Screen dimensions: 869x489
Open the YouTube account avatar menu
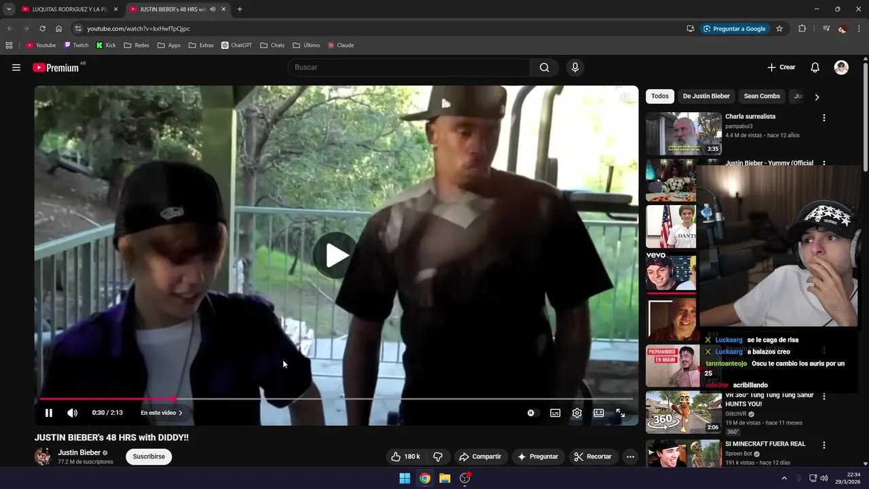[841, 67]
